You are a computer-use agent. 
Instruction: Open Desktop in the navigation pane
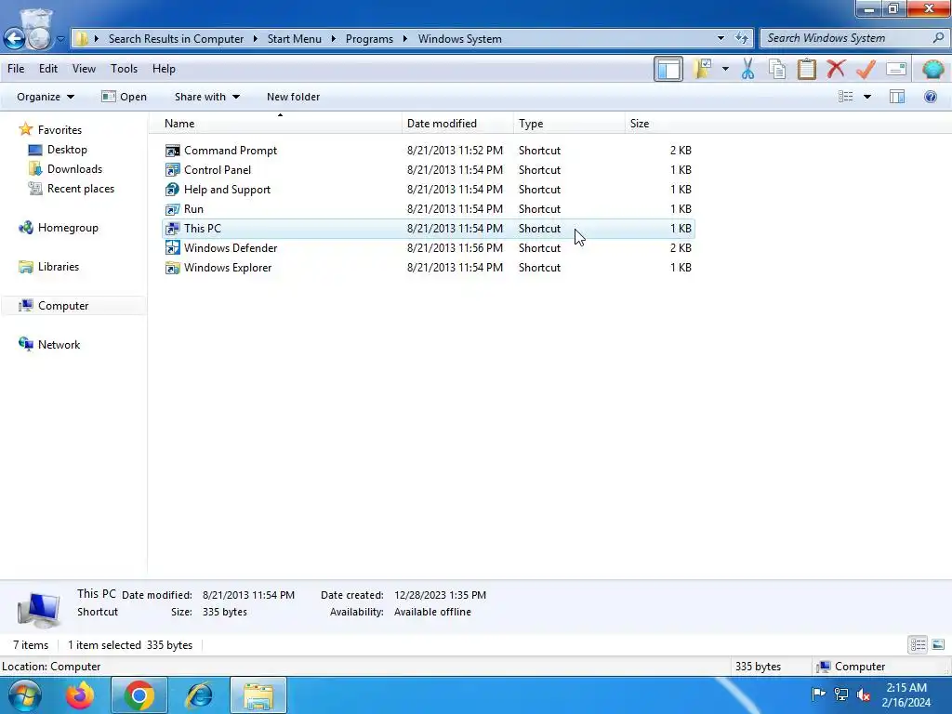tap(67, 150)
